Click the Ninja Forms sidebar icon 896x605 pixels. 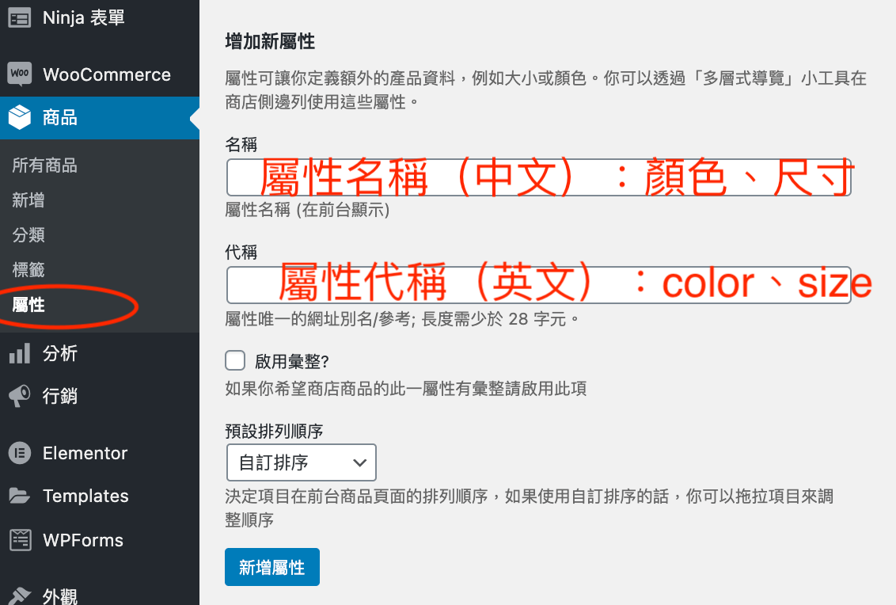point(20,17)
